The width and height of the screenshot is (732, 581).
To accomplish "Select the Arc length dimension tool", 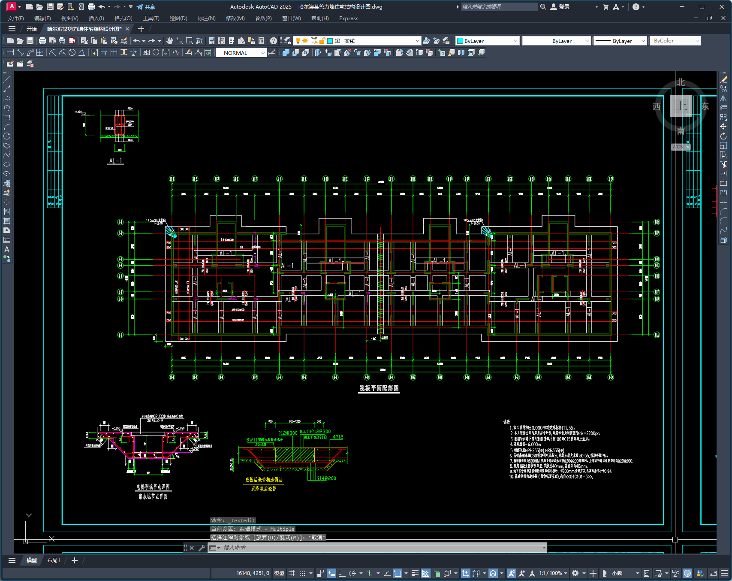I will (x=30, y=52).
